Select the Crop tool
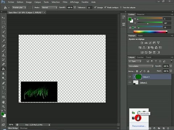The width and height of the screenshot is (174, 130). pyautogui.click(x=3, y=36)
